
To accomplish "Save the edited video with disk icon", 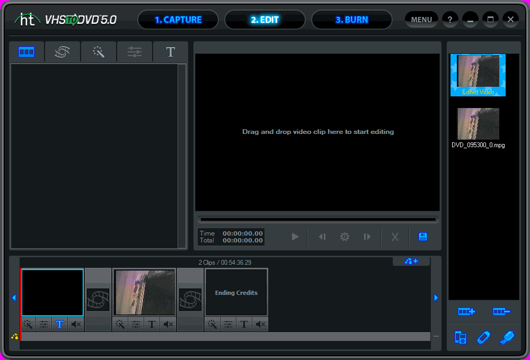I will pos(423,237).
